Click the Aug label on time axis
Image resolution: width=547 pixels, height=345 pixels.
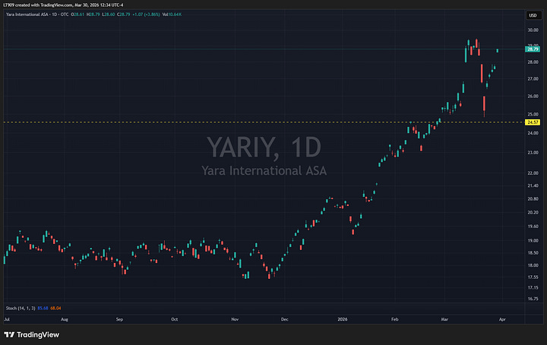(65, 319)
